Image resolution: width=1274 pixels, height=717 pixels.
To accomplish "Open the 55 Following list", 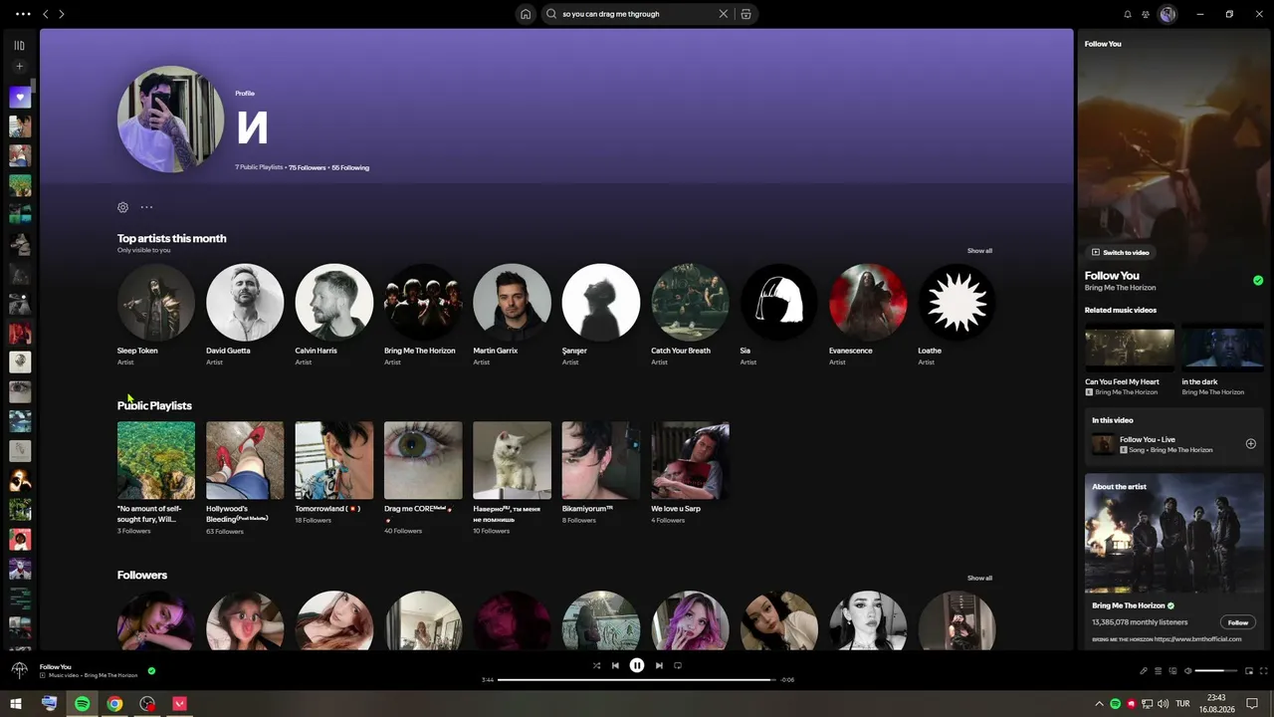I will click(350, 167).
